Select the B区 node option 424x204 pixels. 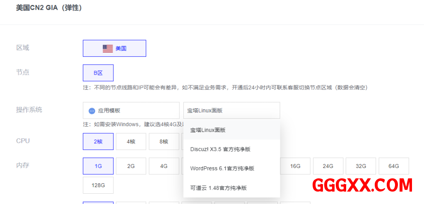(x=98, y=73)
